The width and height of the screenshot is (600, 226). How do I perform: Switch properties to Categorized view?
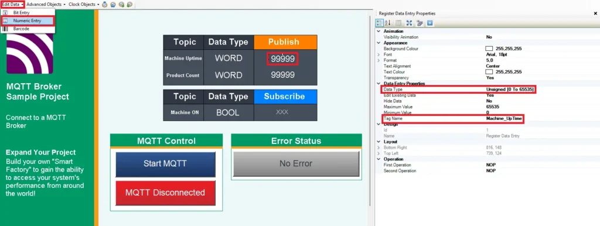(x=379, y=23)
